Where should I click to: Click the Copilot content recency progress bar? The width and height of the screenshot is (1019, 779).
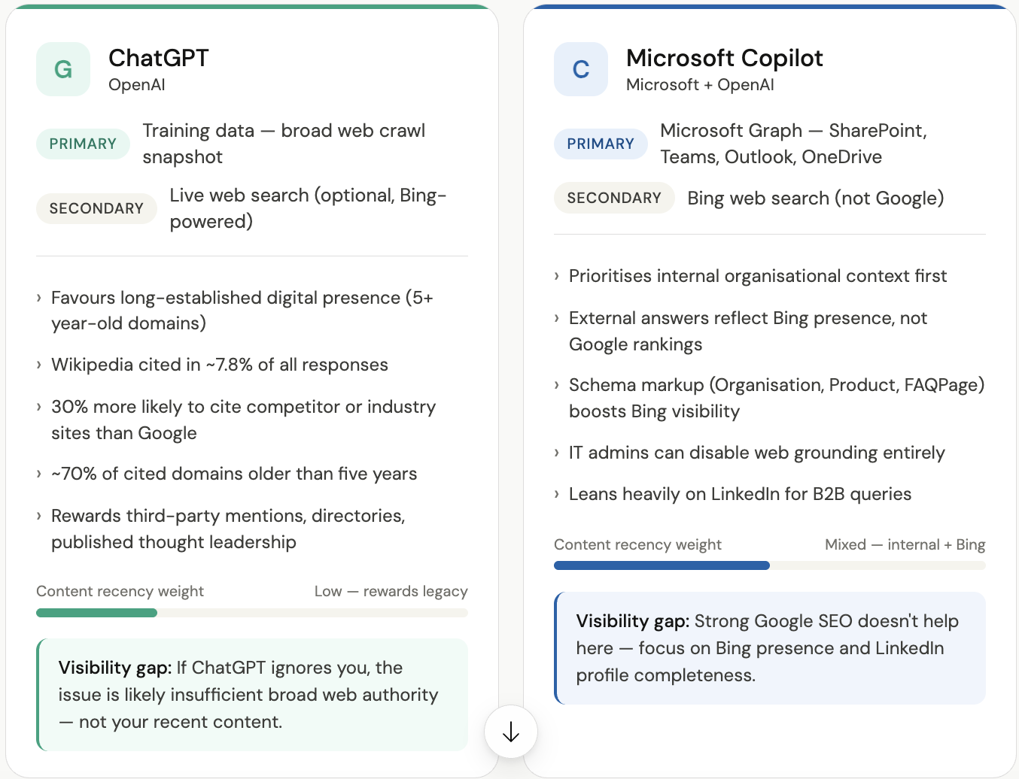tap(770, 565)
